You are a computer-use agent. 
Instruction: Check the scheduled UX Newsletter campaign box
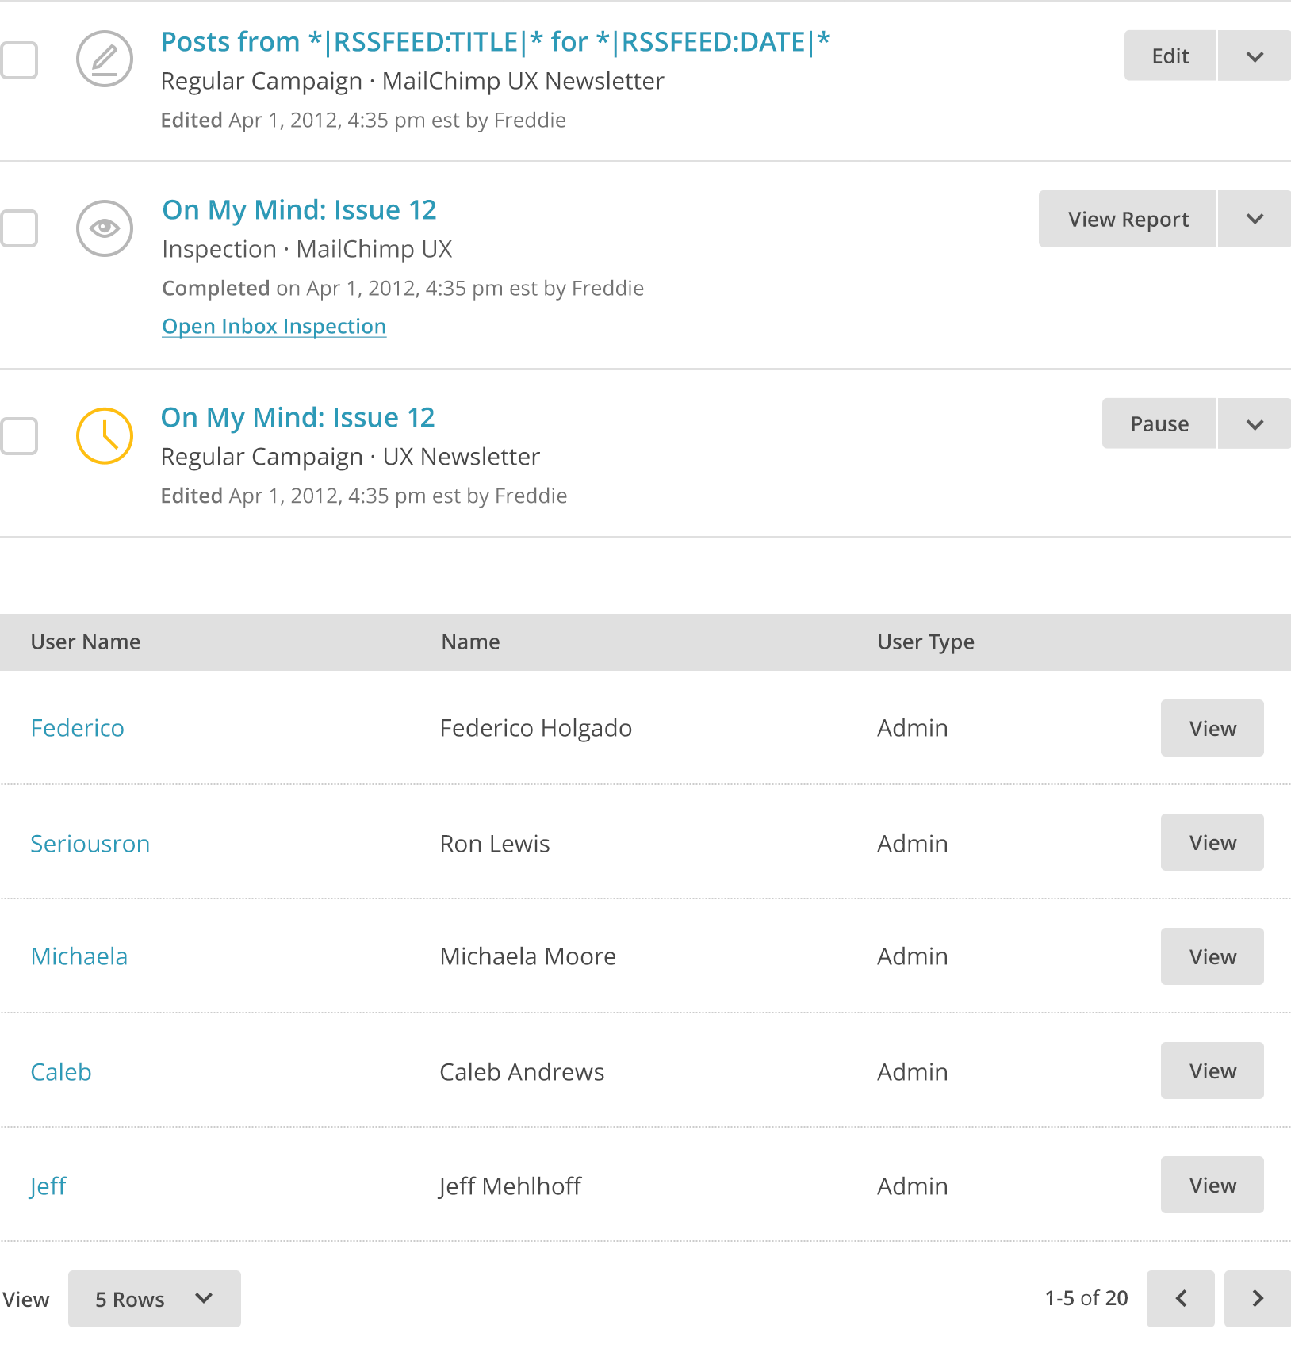pyautogui.click(x=18, y=436)
